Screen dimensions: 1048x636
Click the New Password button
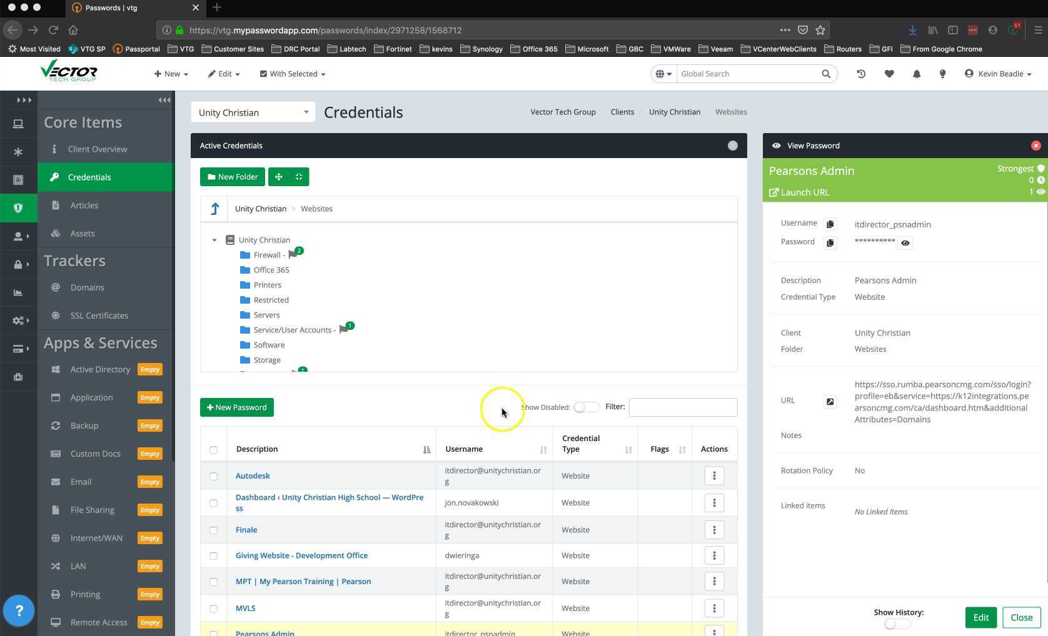click(x=236, y=407)
